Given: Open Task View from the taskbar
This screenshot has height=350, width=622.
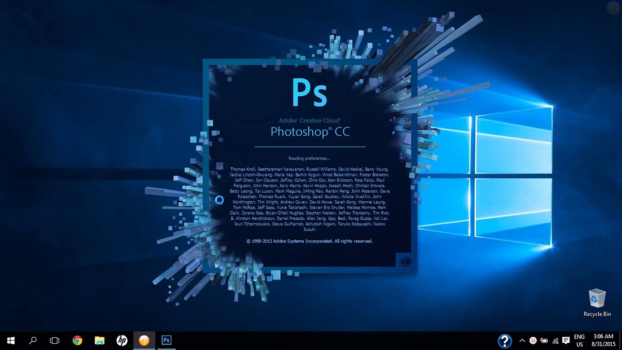Looking at the screenshot, I should [55, 341].
